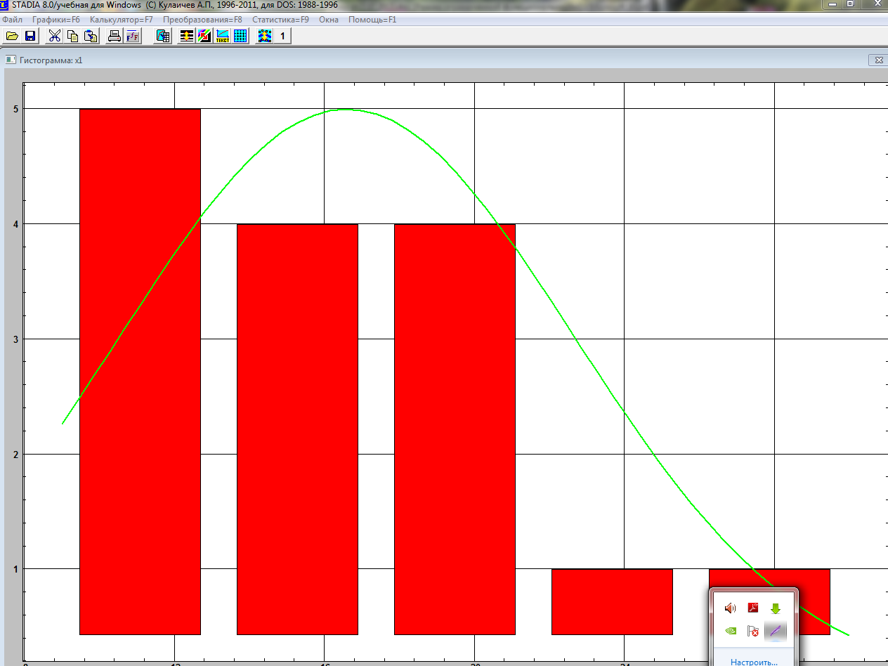Image resolution: width=888 pixels, height=666 pixels.
Task: Click the Paste clipboard toolbar icon
Action: point(91,36)
